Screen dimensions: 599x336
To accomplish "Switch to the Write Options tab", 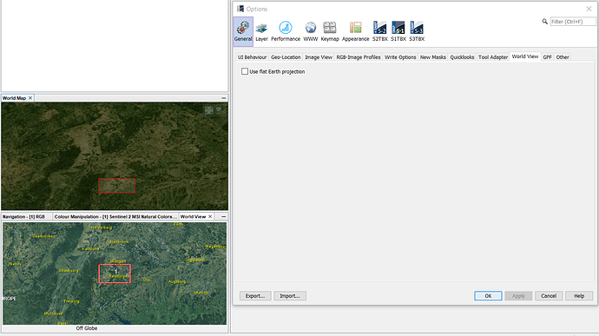I will coord(400,57).
